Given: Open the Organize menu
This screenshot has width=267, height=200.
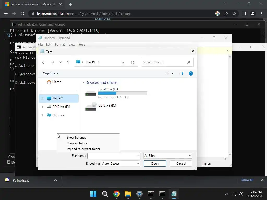Looking at the screenshot, I should [51, 73].
